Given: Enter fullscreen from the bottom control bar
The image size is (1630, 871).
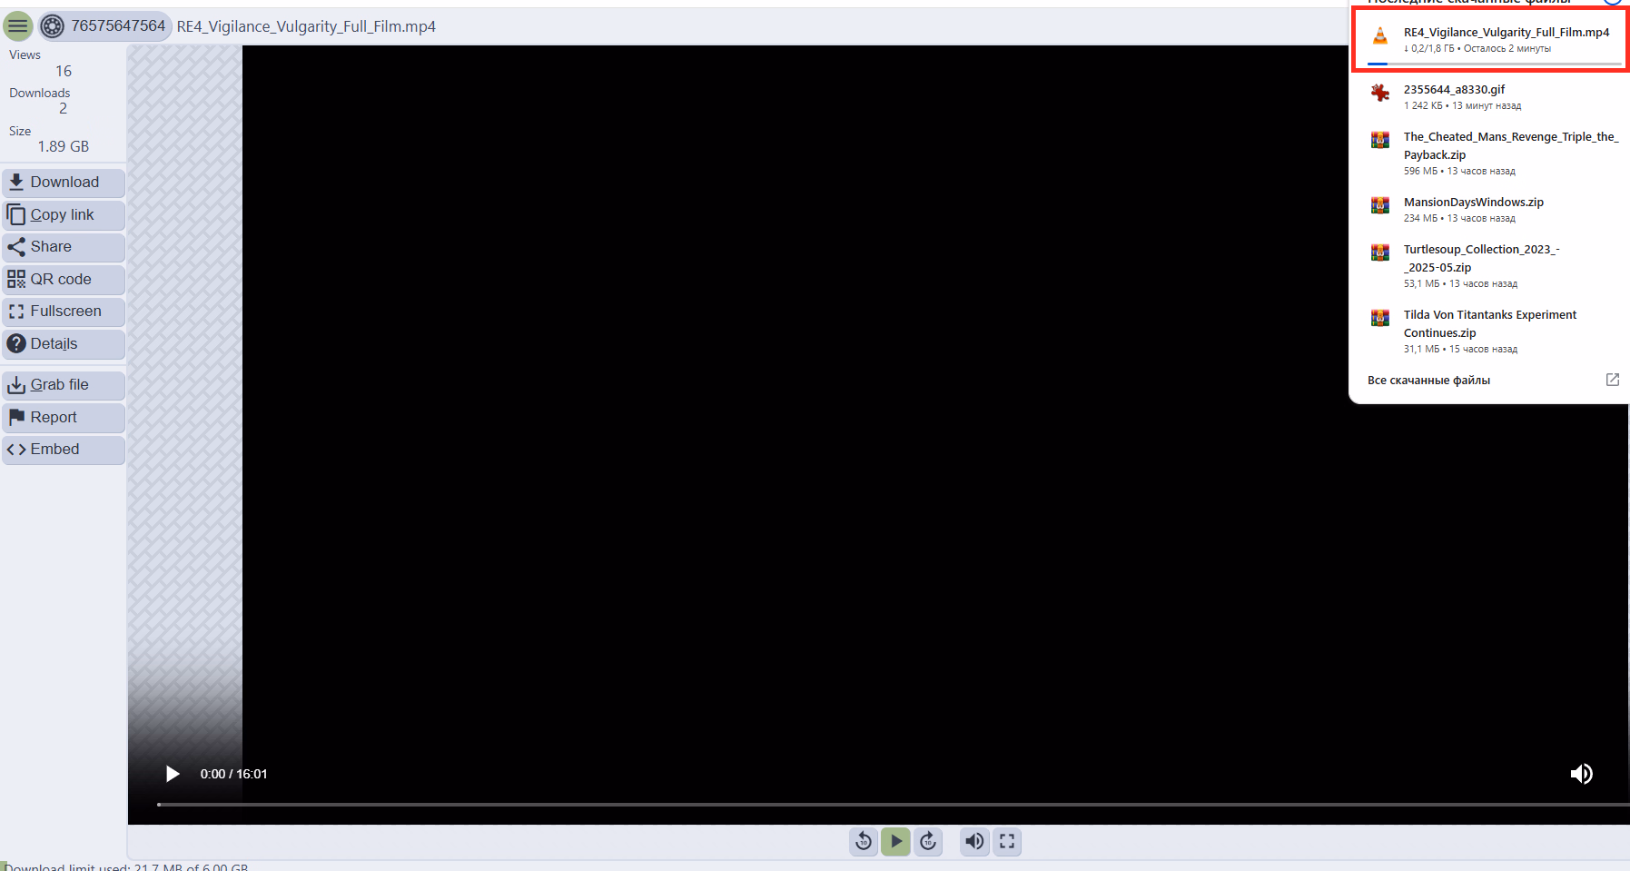Looking at the screenshot, I should pyautogui.click(x=1007, y=841).
